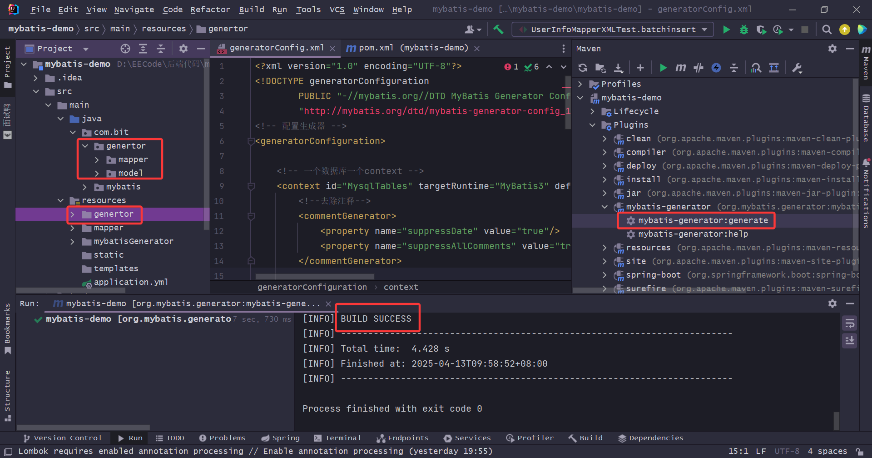Open Maven settings wrench icon
This screenshot has height=458, width=872.
797,68
